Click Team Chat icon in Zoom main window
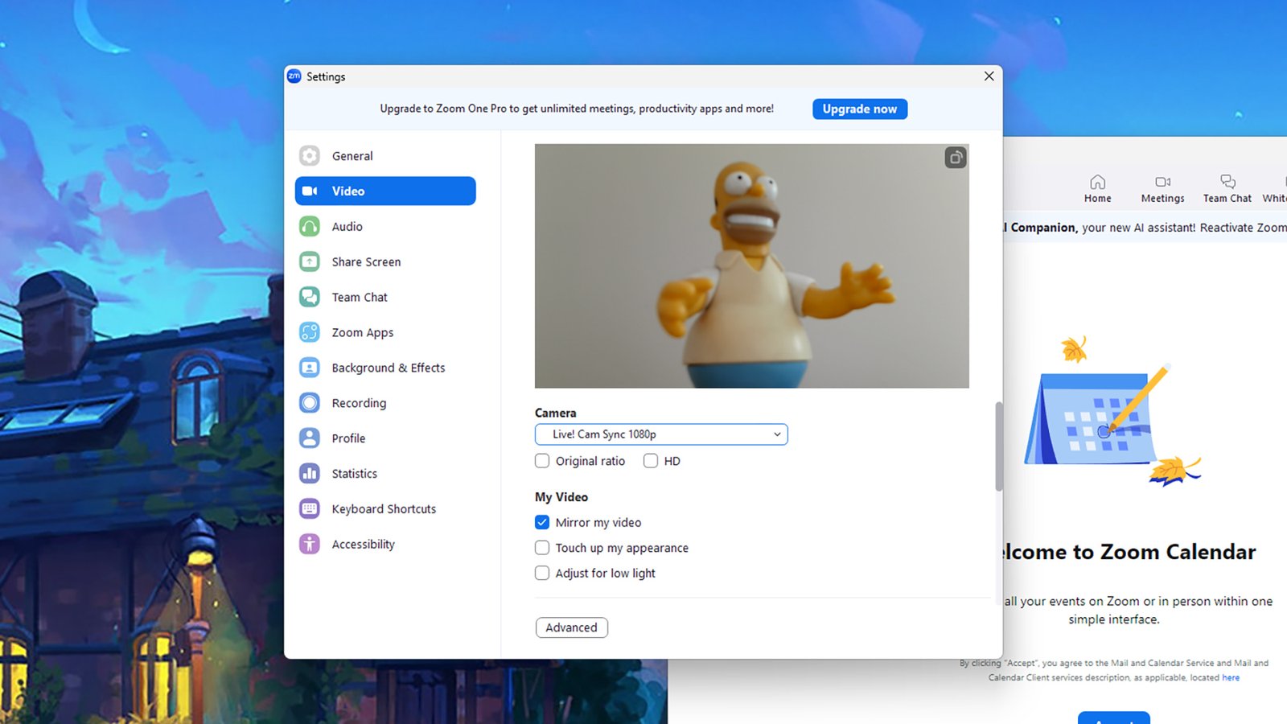The width and height of the screenshot is (1287, 724). (1227, 182)
